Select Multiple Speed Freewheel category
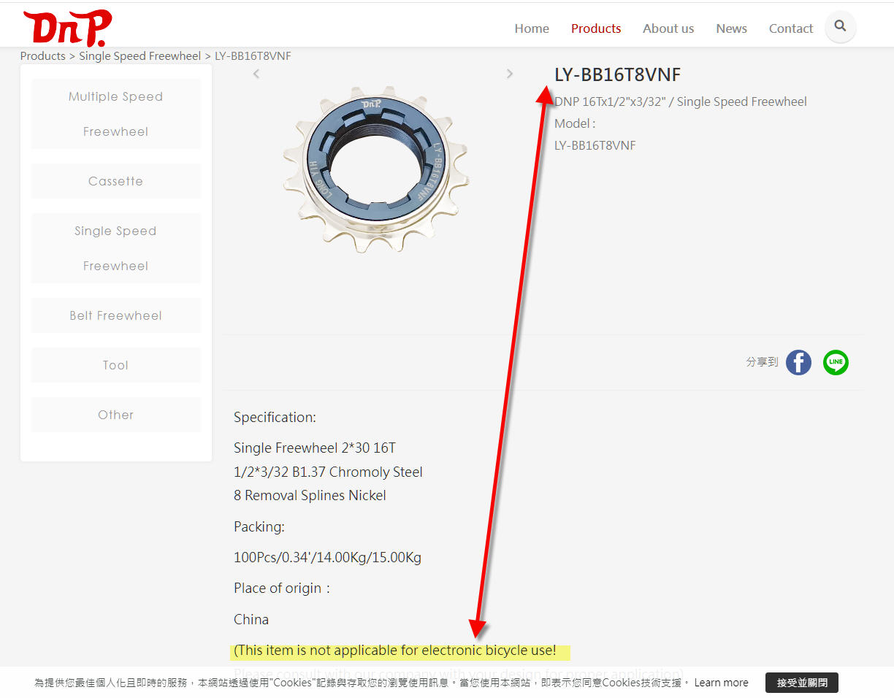This screenshot has height=698, width=894. click(115, 114)
